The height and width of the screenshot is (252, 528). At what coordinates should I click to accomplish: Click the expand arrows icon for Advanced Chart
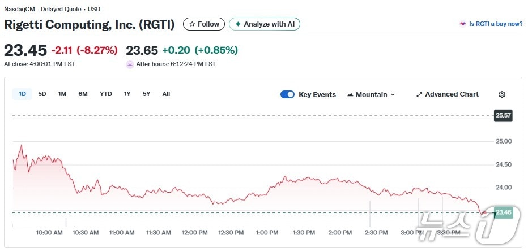pyautogui.click(x=419, y=95)
